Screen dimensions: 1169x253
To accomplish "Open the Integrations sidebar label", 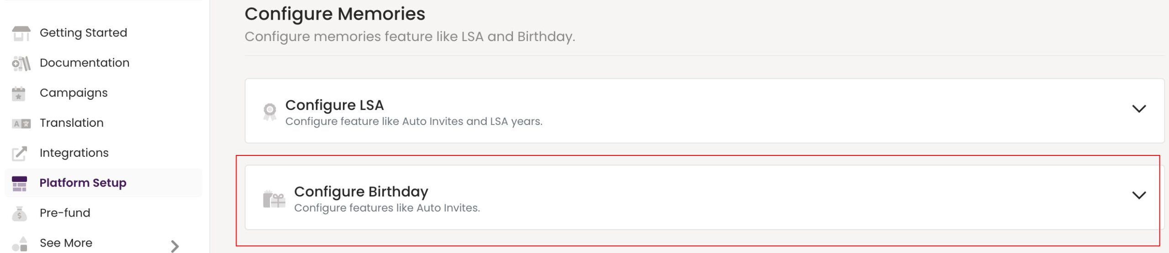I will (x=74, y=153).
